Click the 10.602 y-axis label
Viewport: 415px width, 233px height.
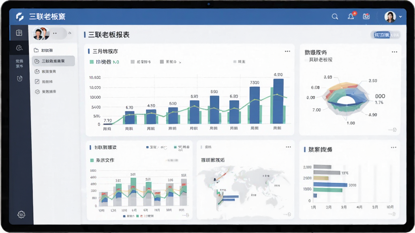pyautogui.click(x=95, y=77)
